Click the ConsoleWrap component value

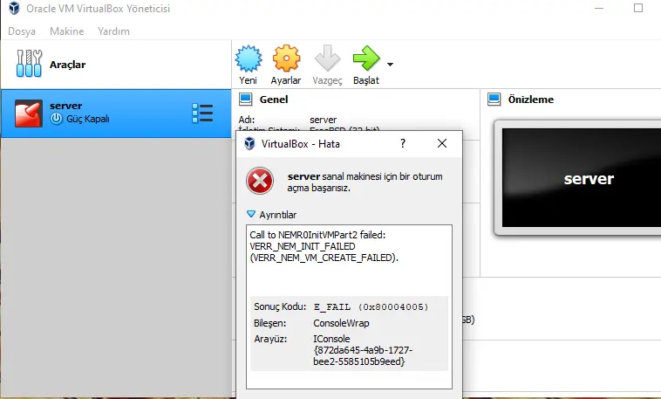pos(341,323)
